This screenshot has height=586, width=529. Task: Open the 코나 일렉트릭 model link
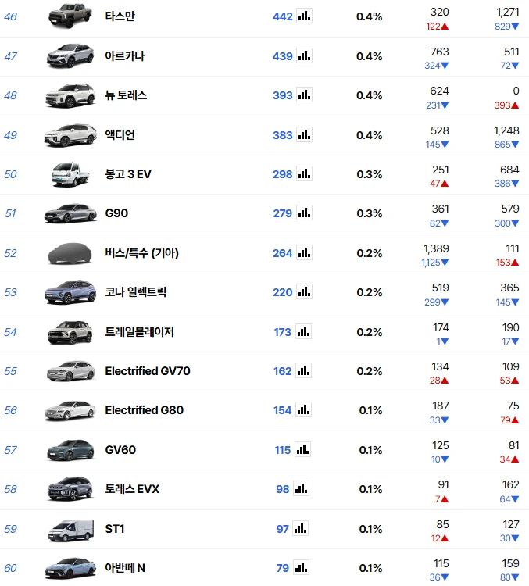click(x=136, y=292)
